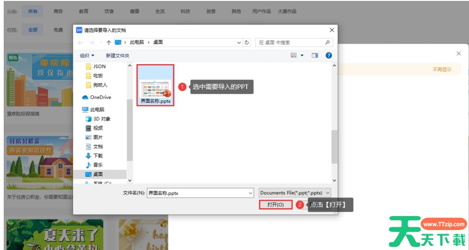
Task: Expand the address bar history dropdown
Action: tap(239, 42)
